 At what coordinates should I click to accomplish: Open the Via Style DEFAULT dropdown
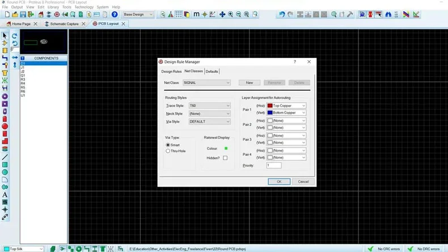tap(209, 121)
